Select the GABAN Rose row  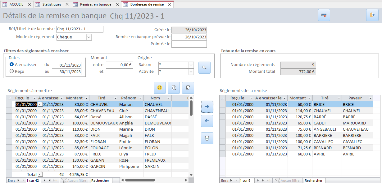pyautogui.click(x=97, y=160)
